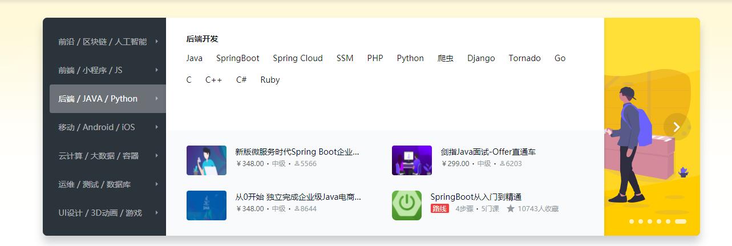732x246 pixels.
Task: Open course title 新版微服务时代Spring Boot企业...
Action: 298,152
